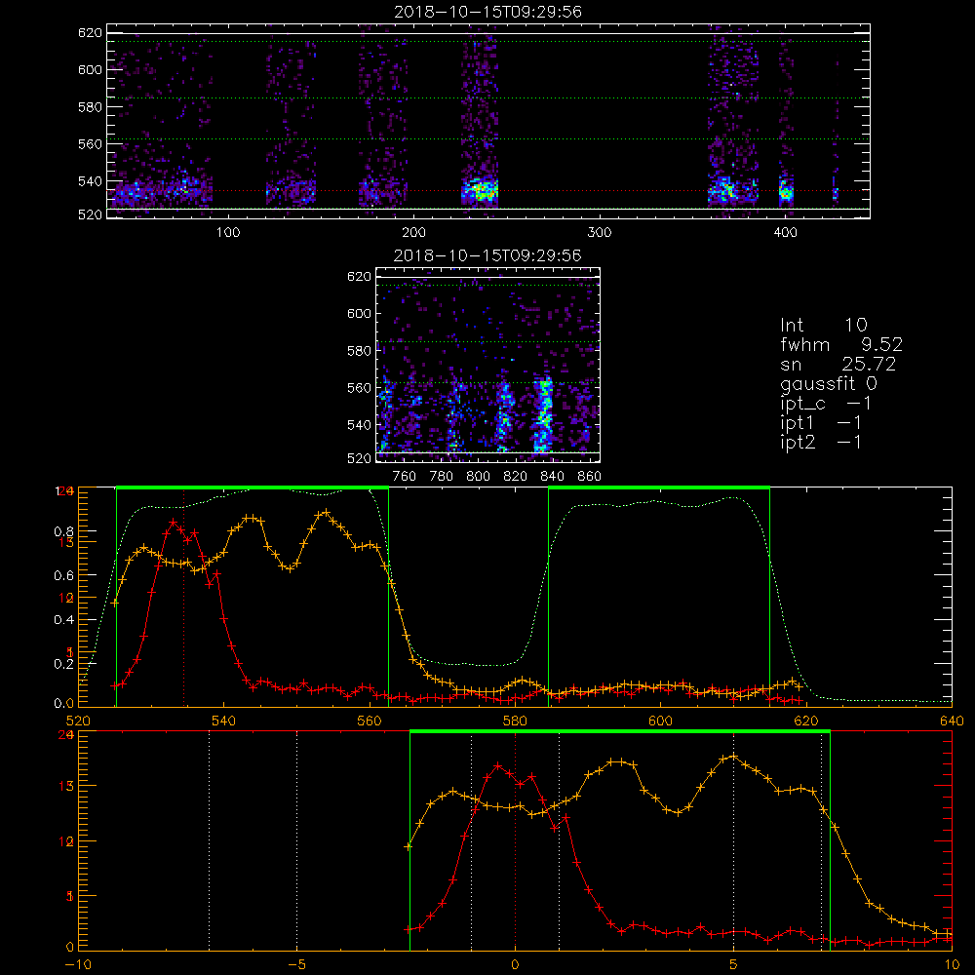Click the 860 tick label under center spectrogram
Screen dimensions: 975x975
point(590,477)
